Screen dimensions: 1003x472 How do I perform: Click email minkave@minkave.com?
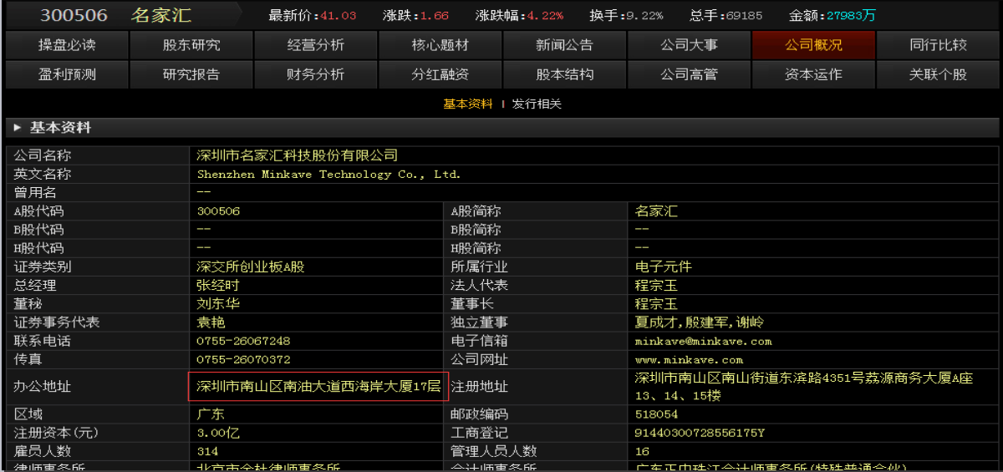coord(704,341)
